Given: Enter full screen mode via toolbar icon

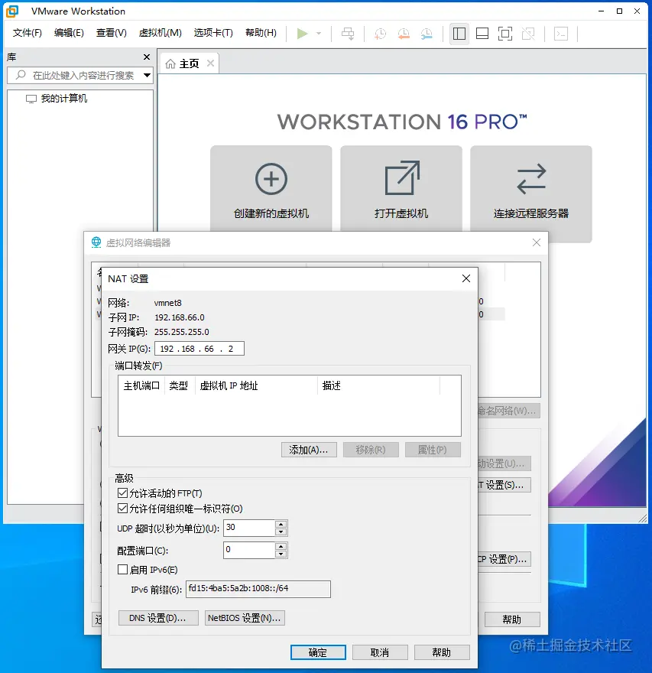Looking at the screenshot, I should [504, 33].
